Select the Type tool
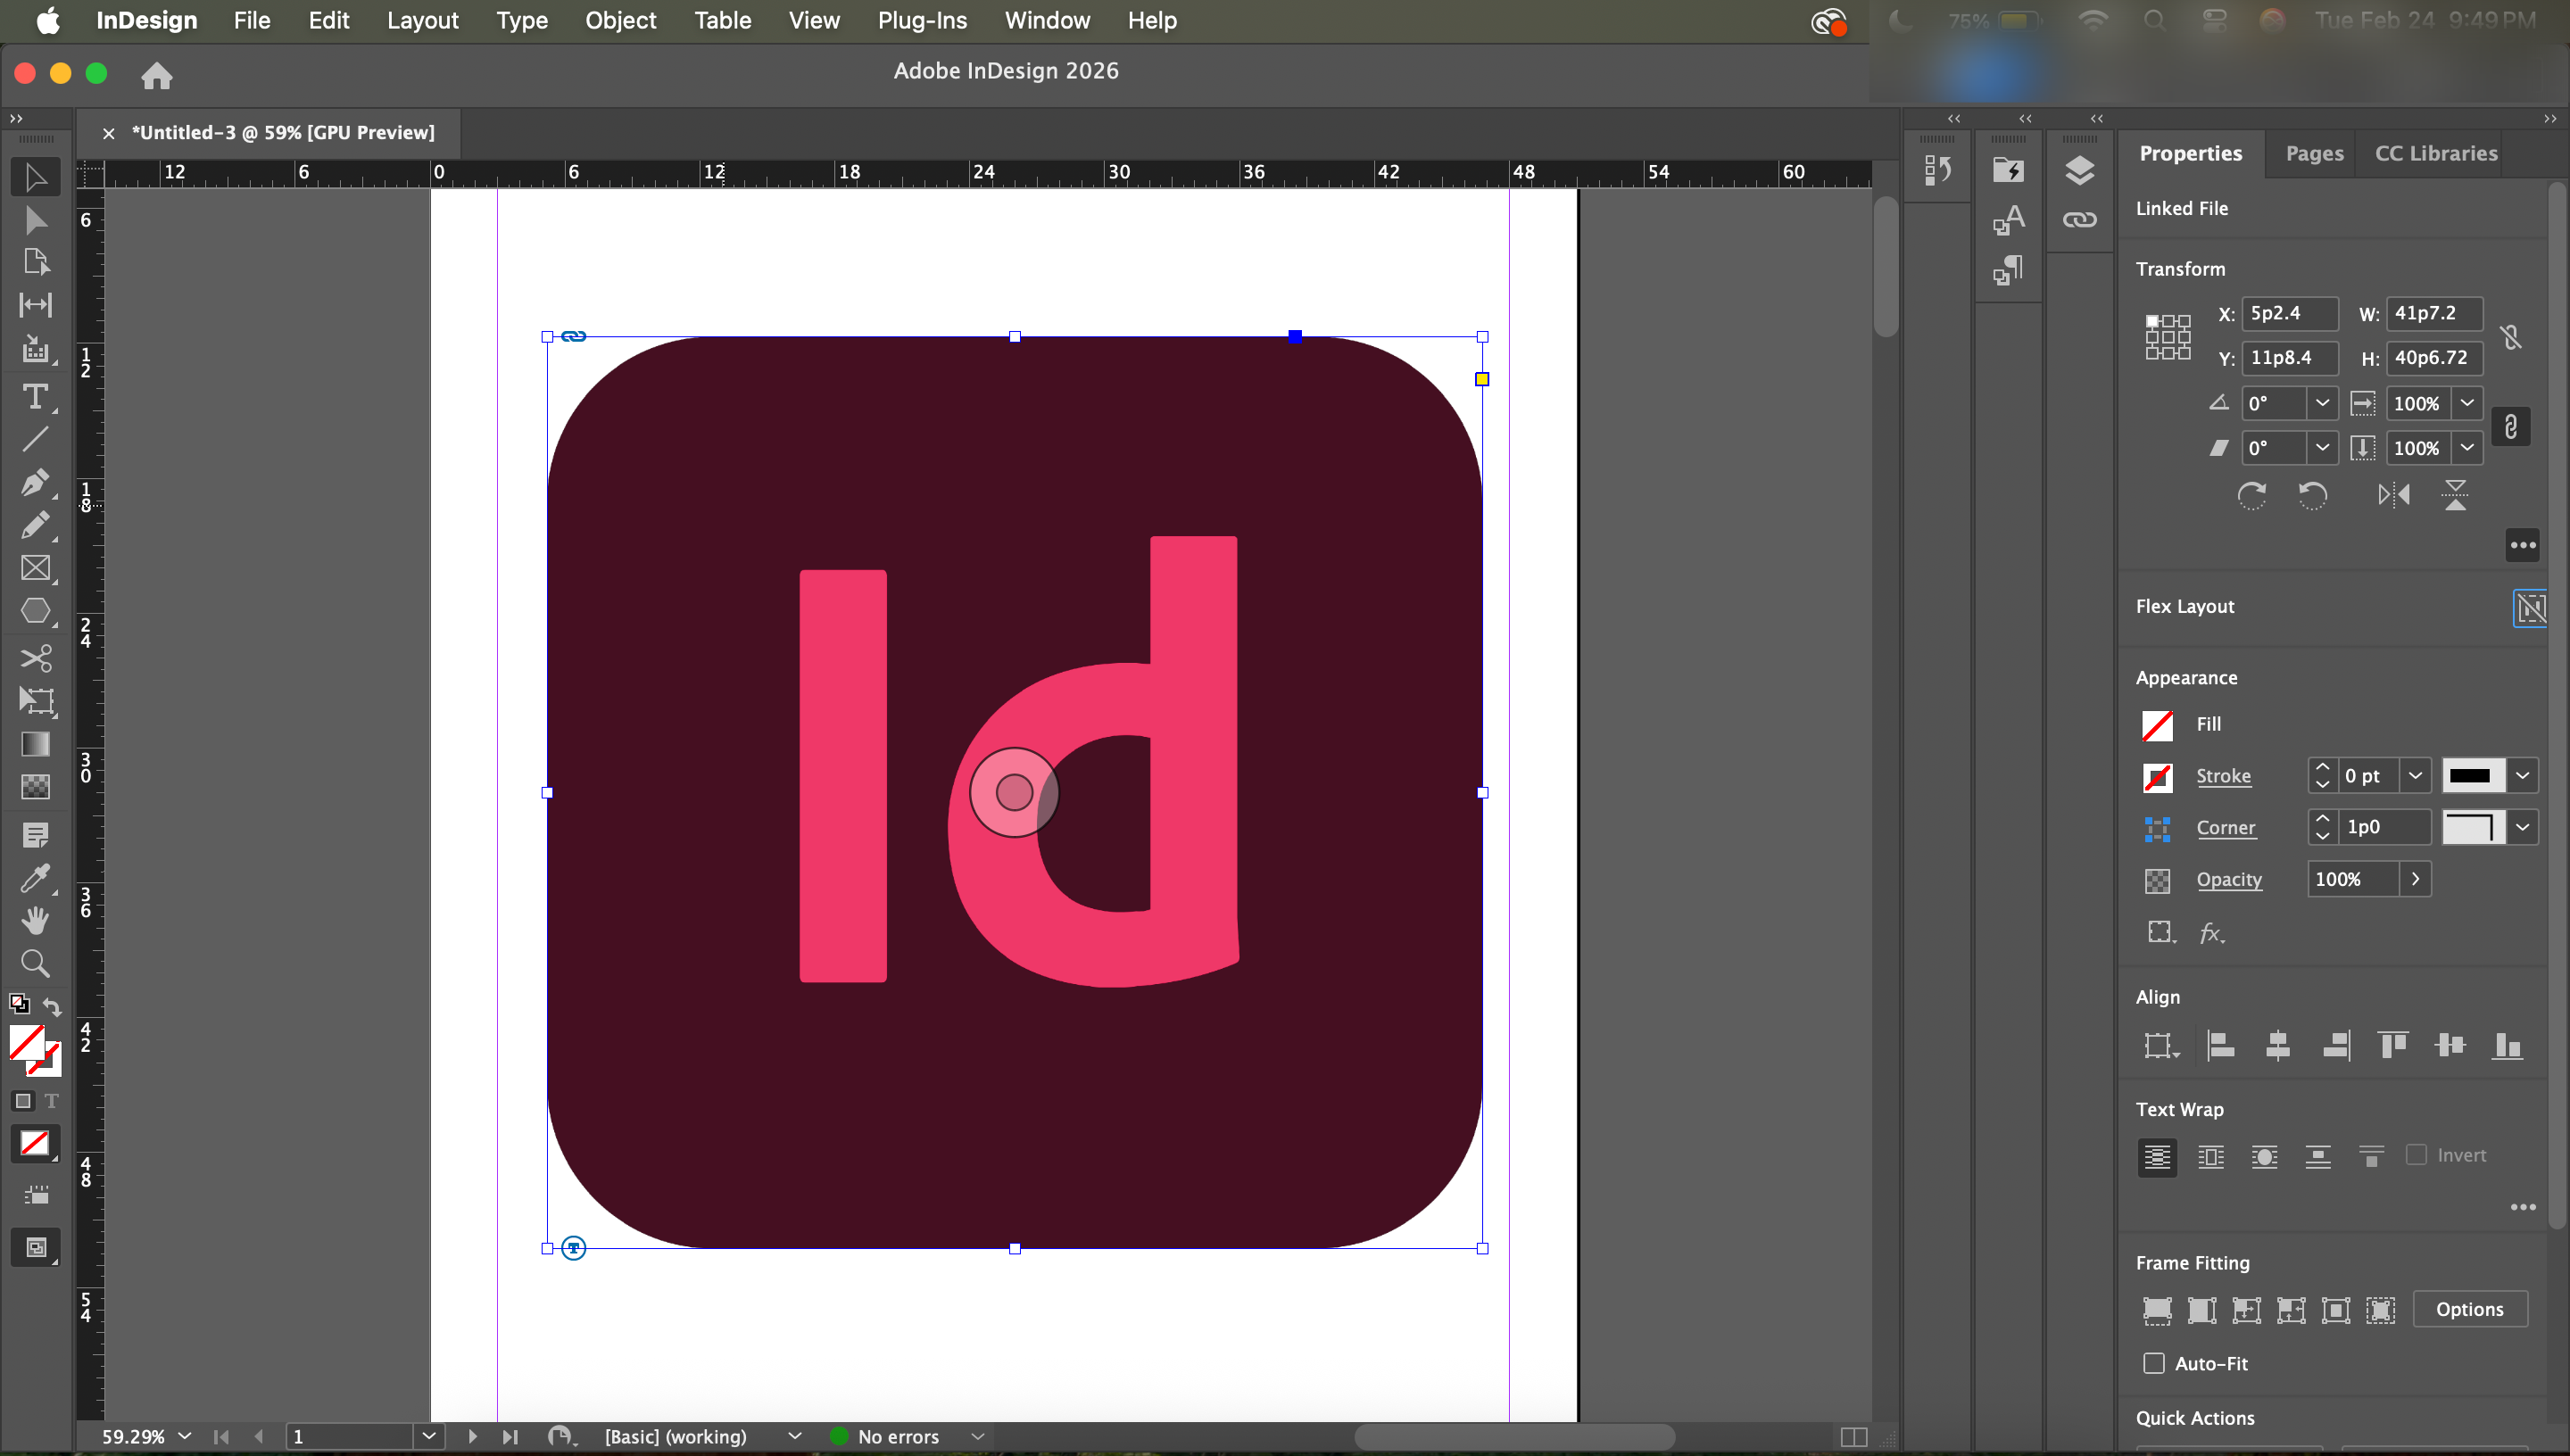2570x1456 pixels. click(35, 397)
